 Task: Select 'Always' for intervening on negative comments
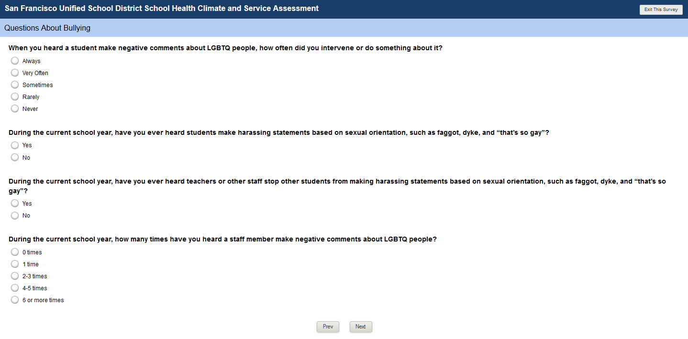(15, 61)
